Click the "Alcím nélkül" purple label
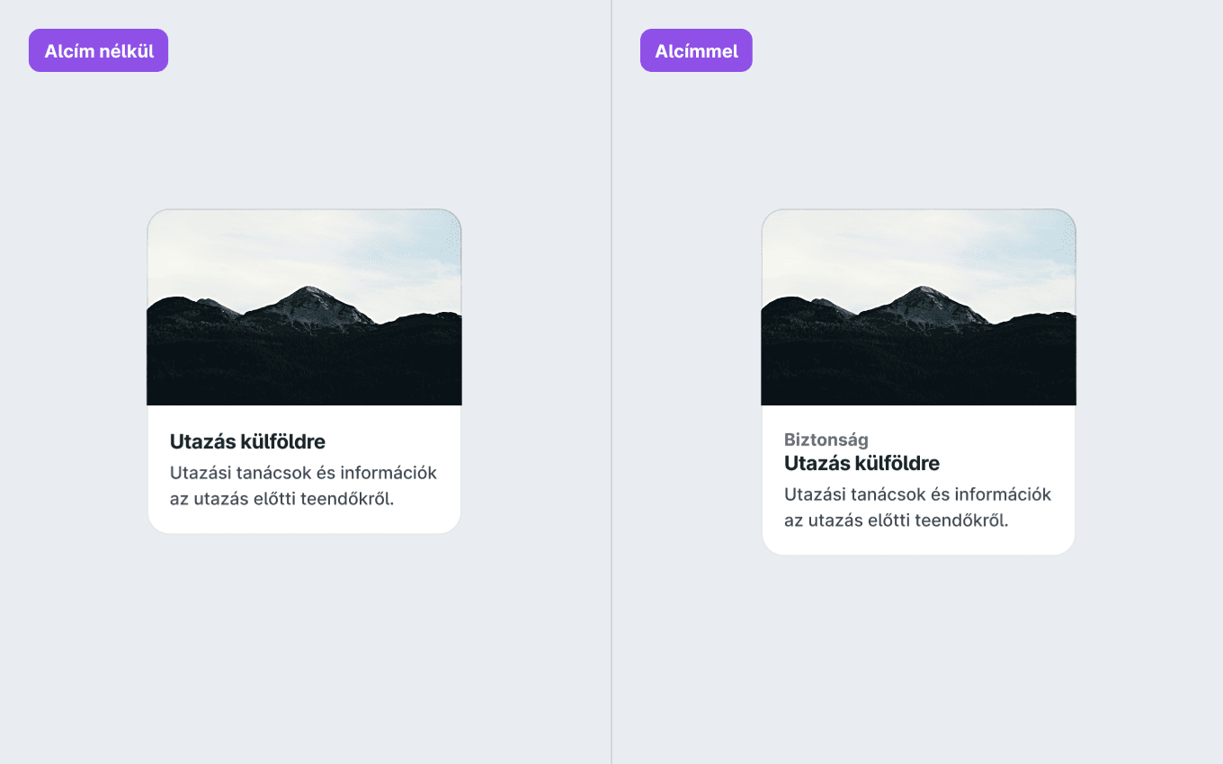 pos(99,50)
